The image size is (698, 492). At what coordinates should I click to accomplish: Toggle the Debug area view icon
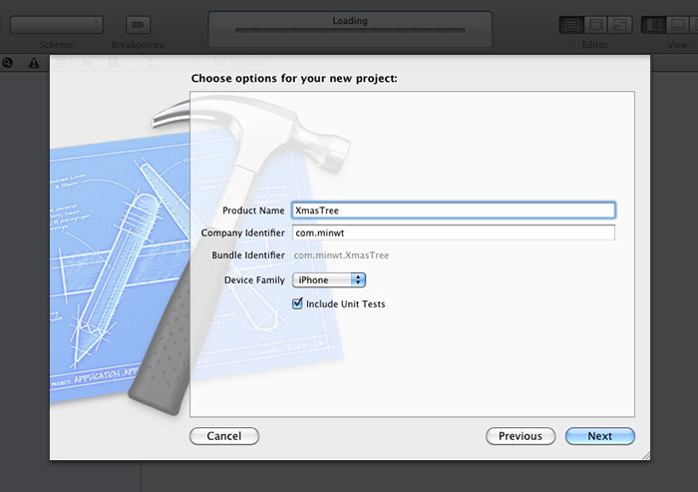pos(678,25)
